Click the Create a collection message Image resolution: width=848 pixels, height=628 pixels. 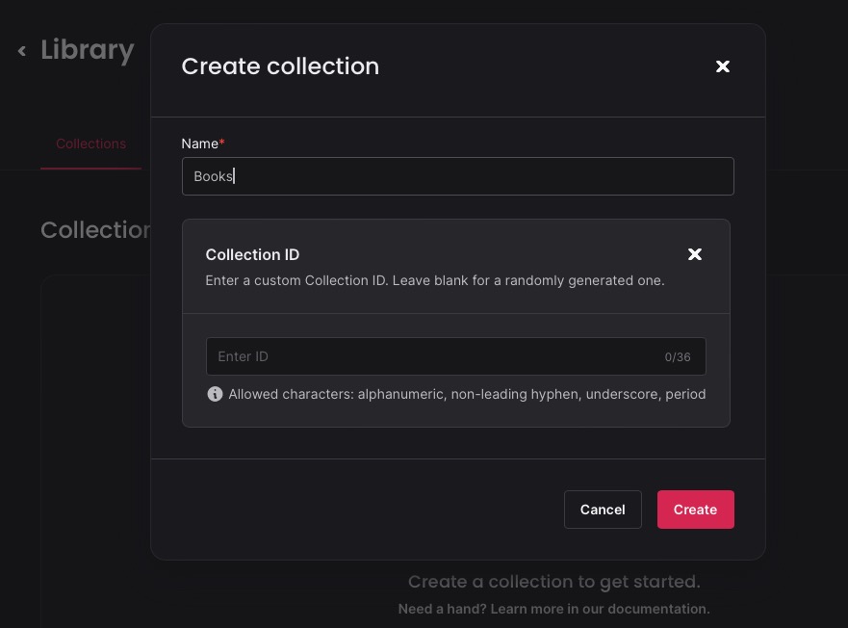pyautogui.click(x=553, y=582)
